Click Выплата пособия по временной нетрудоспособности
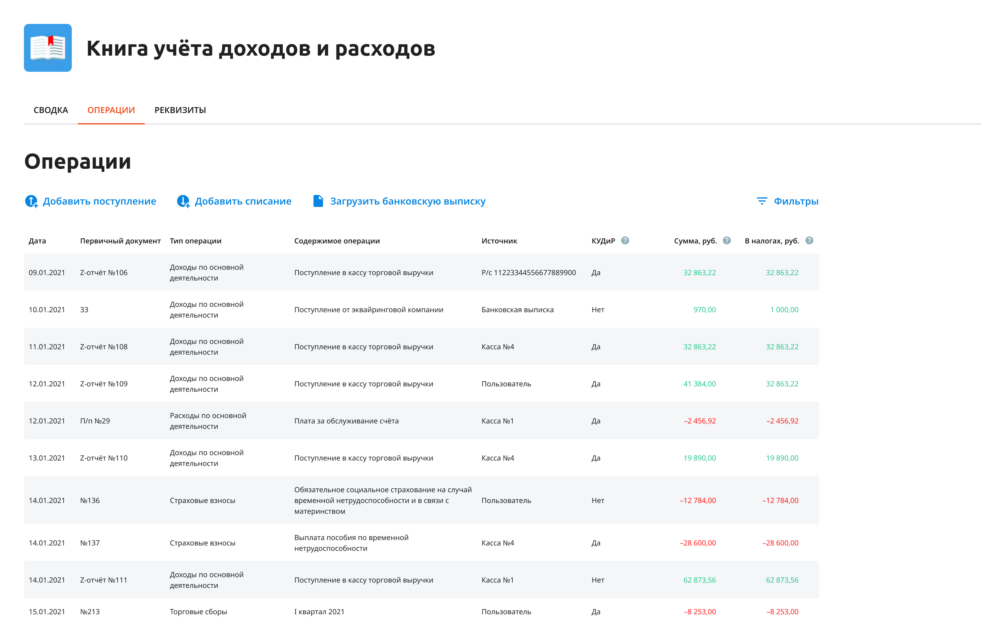The width and height of the screenshot is (1005, 625). [x=351, y=543]
